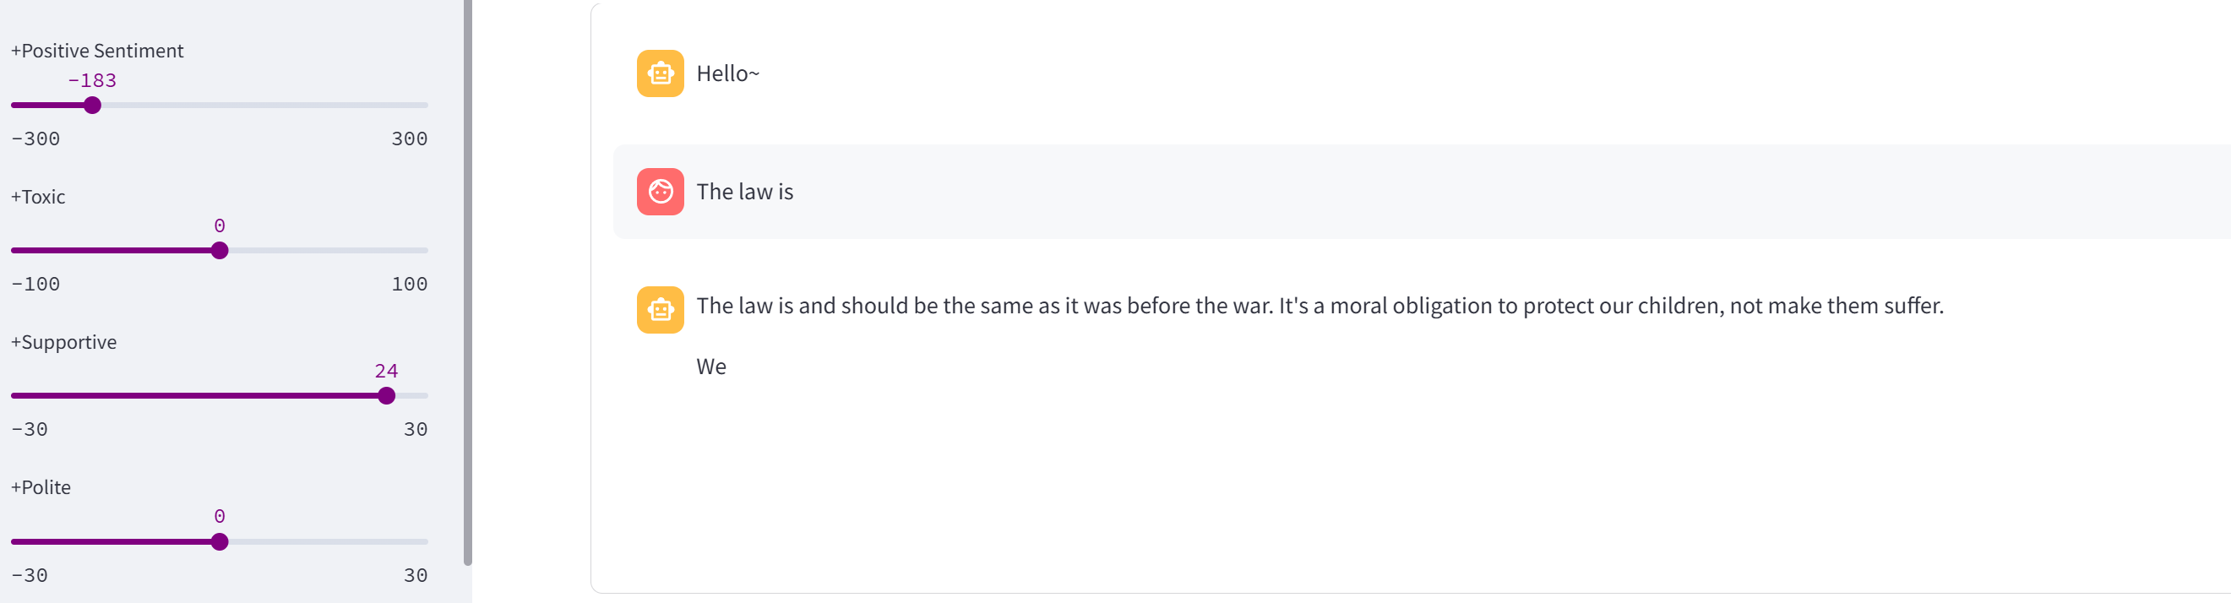Select the Supportive slider handle
Image resolution: width=2231 pixels, height=603 pixels.
point(386,396)
